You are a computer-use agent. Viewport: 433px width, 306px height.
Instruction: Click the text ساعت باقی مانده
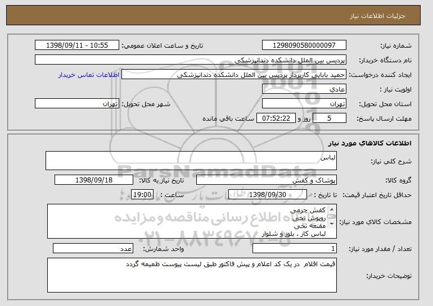(228, 118)
